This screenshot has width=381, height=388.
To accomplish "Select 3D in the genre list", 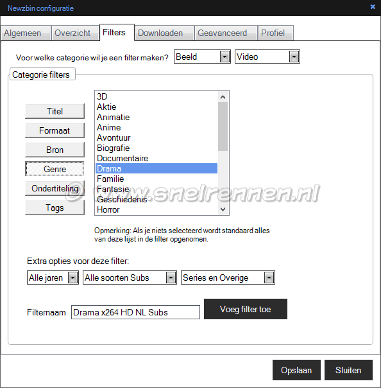I will coord(157,96).
